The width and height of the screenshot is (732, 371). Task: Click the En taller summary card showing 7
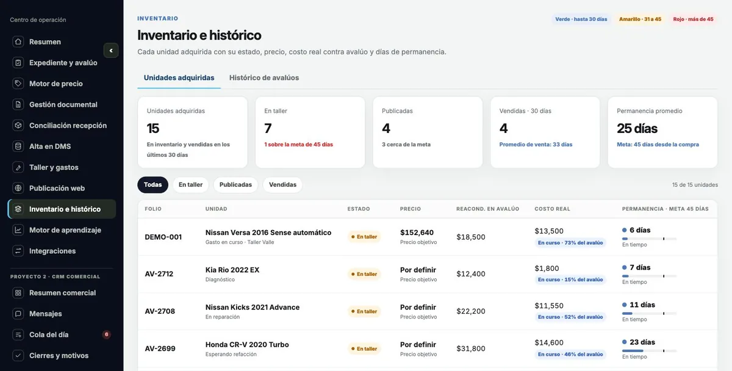coord(310,132)
